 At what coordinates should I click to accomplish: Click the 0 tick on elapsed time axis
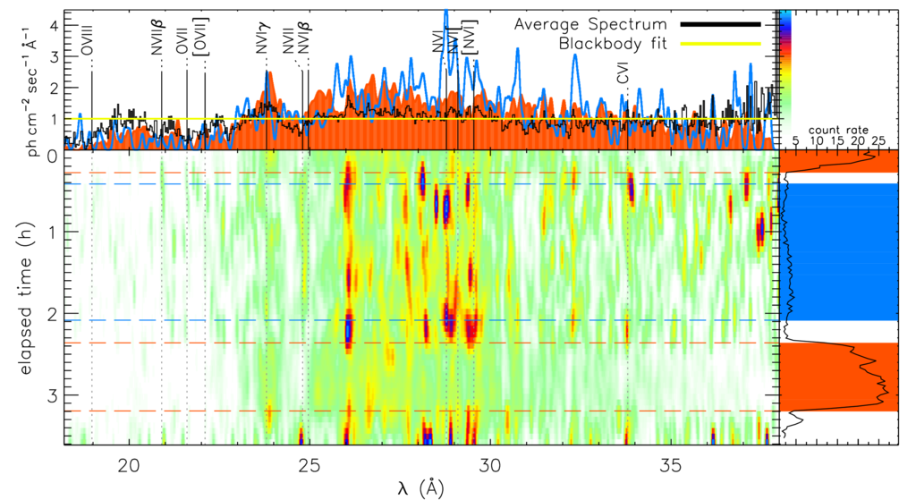(x=52, y=157)
